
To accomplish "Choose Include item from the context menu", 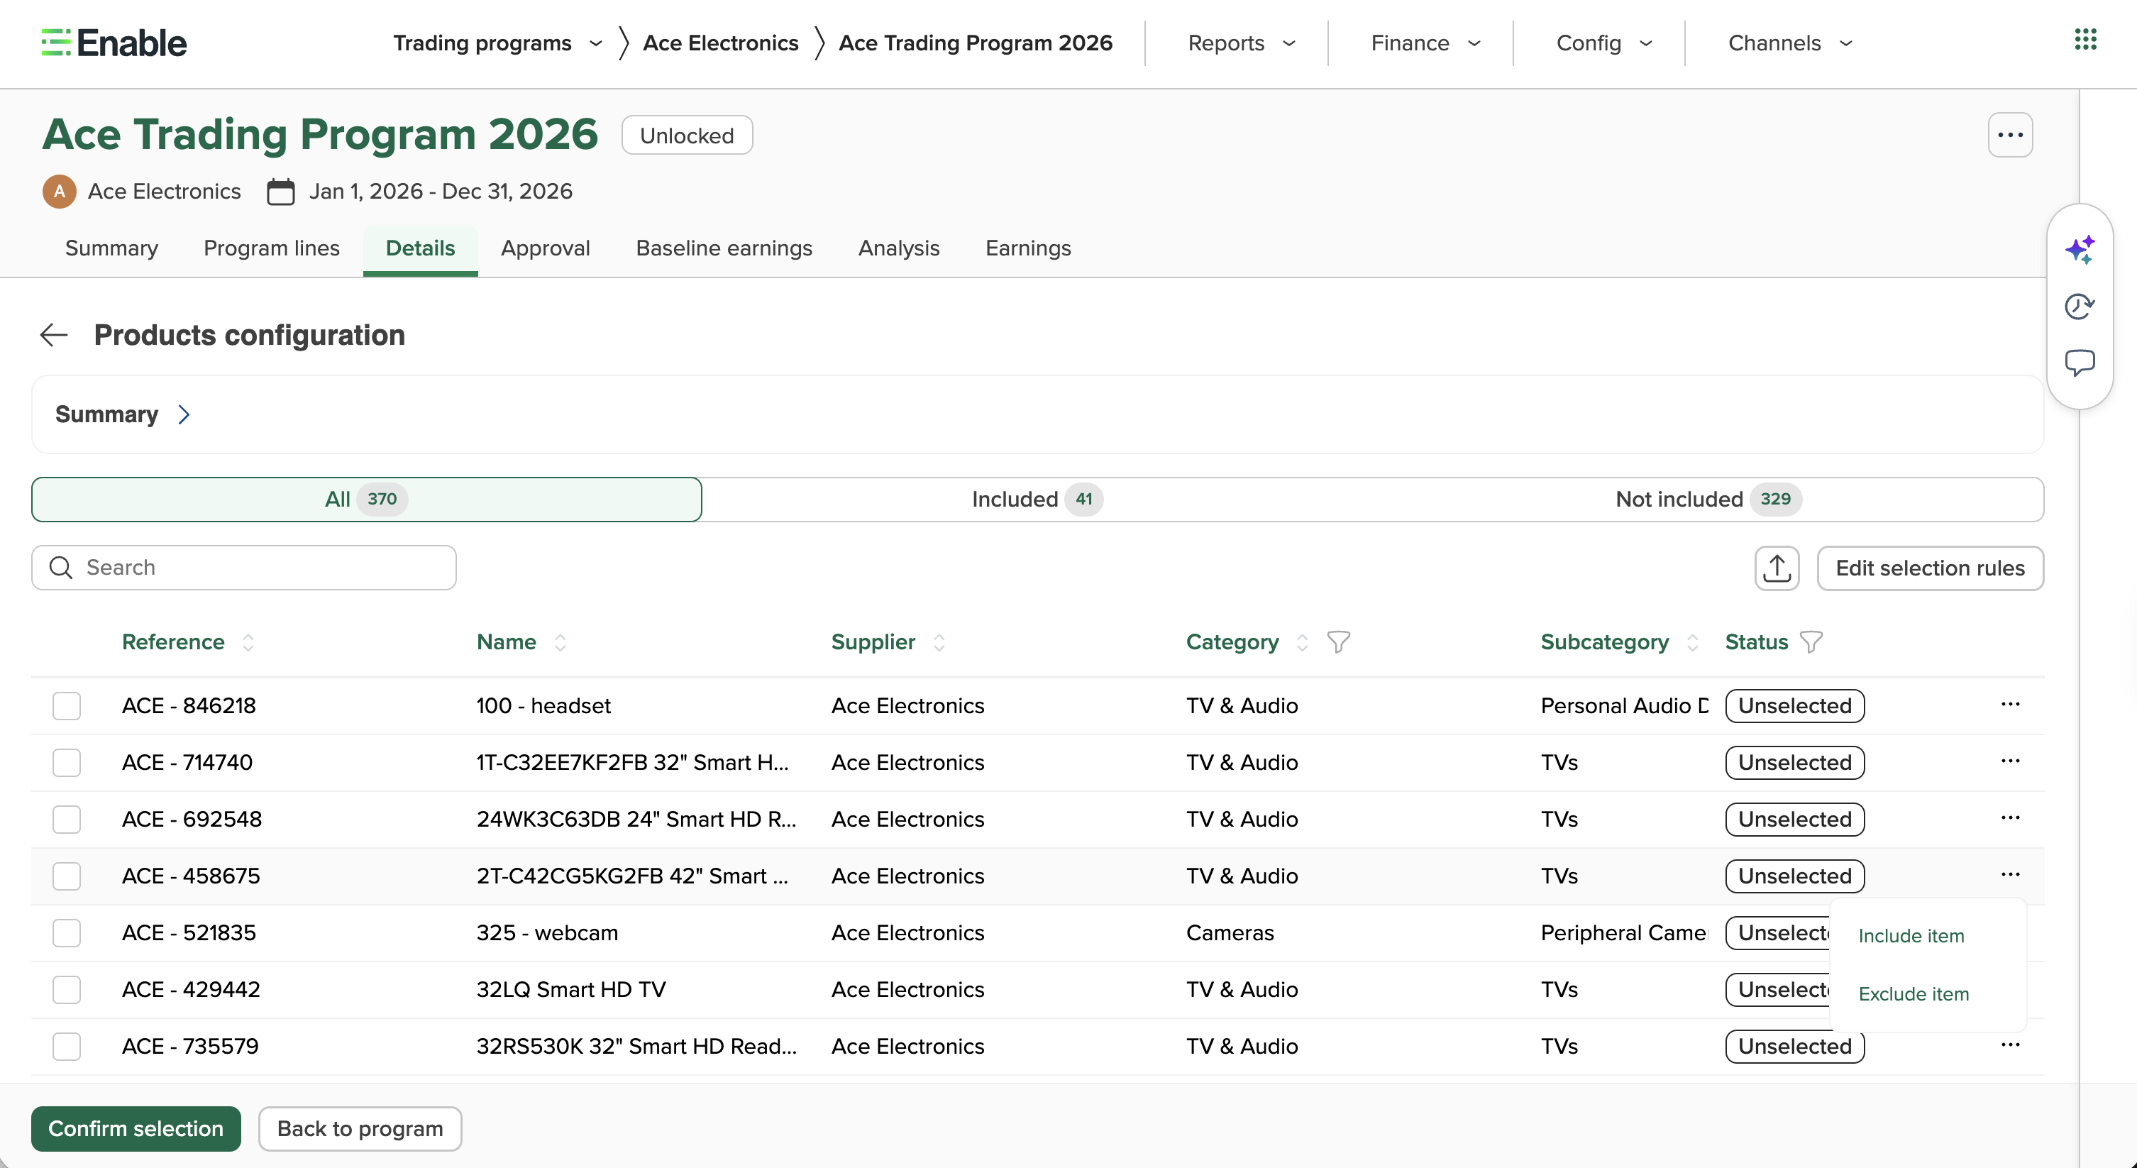I will click(x=1911, y=936).
